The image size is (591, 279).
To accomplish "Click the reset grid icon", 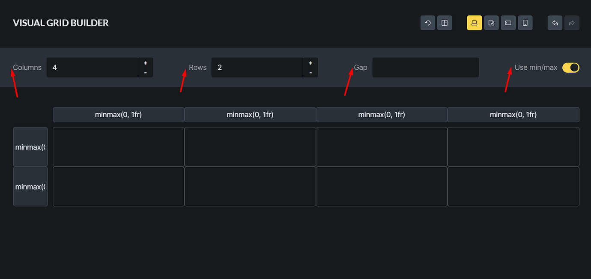I will (427, 23).
